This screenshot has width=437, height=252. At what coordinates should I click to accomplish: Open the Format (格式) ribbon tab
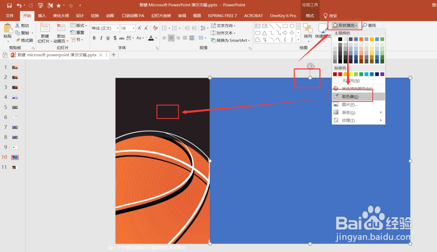tap(310, 16)
